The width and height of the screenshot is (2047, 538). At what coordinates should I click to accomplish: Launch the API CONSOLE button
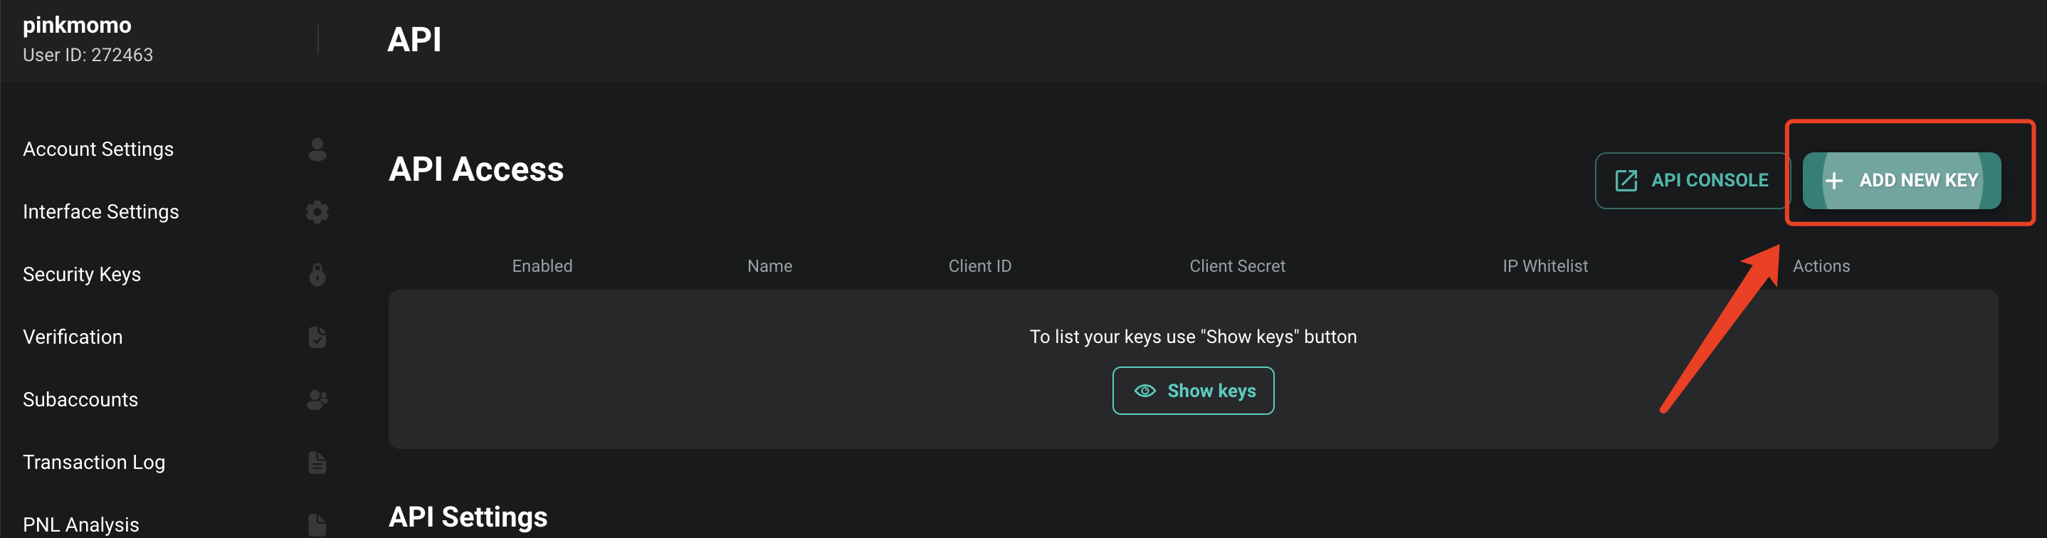click(1693, 180)
